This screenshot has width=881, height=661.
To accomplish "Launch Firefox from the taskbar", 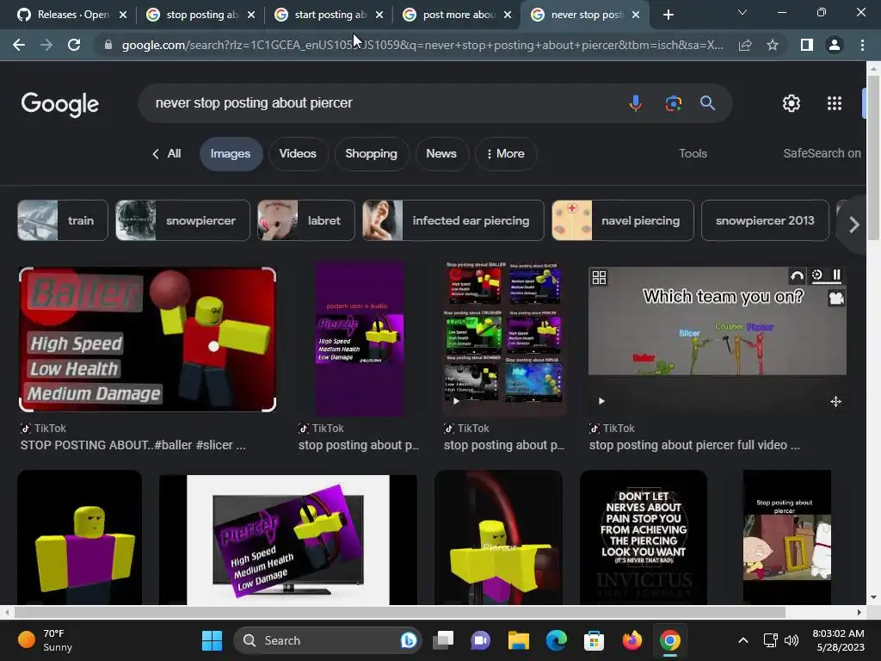I will pos(632,640).
